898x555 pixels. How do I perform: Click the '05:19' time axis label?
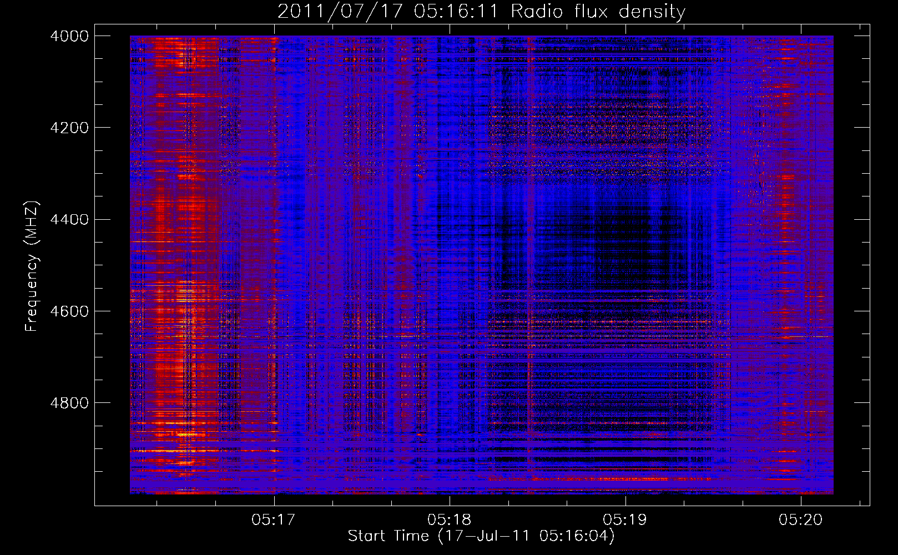[x=625, y=520]
